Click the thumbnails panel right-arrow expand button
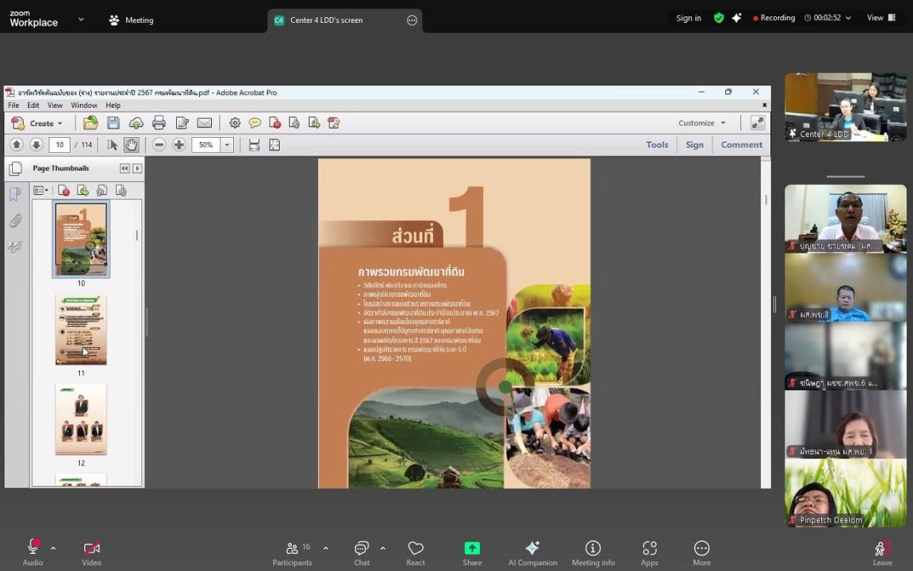 tap(137, 168)
